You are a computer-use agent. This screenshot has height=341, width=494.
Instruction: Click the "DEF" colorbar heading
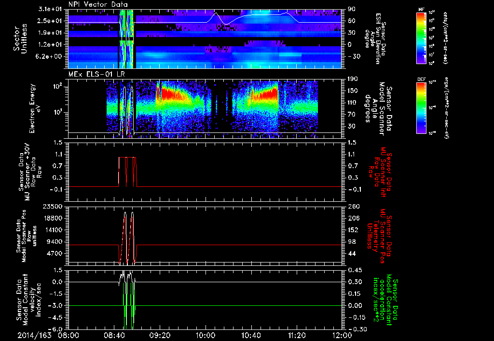click(421, 79)
